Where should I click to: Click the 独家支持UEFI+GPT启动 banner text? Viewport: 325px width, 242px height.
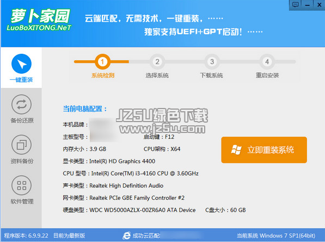click(x=193, y=32)
